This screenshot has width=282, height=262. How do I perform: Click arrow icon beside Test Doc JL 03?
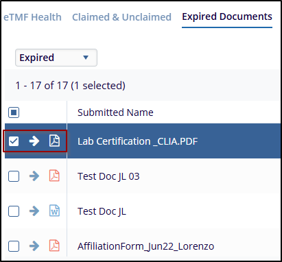(x=34, y=176)
